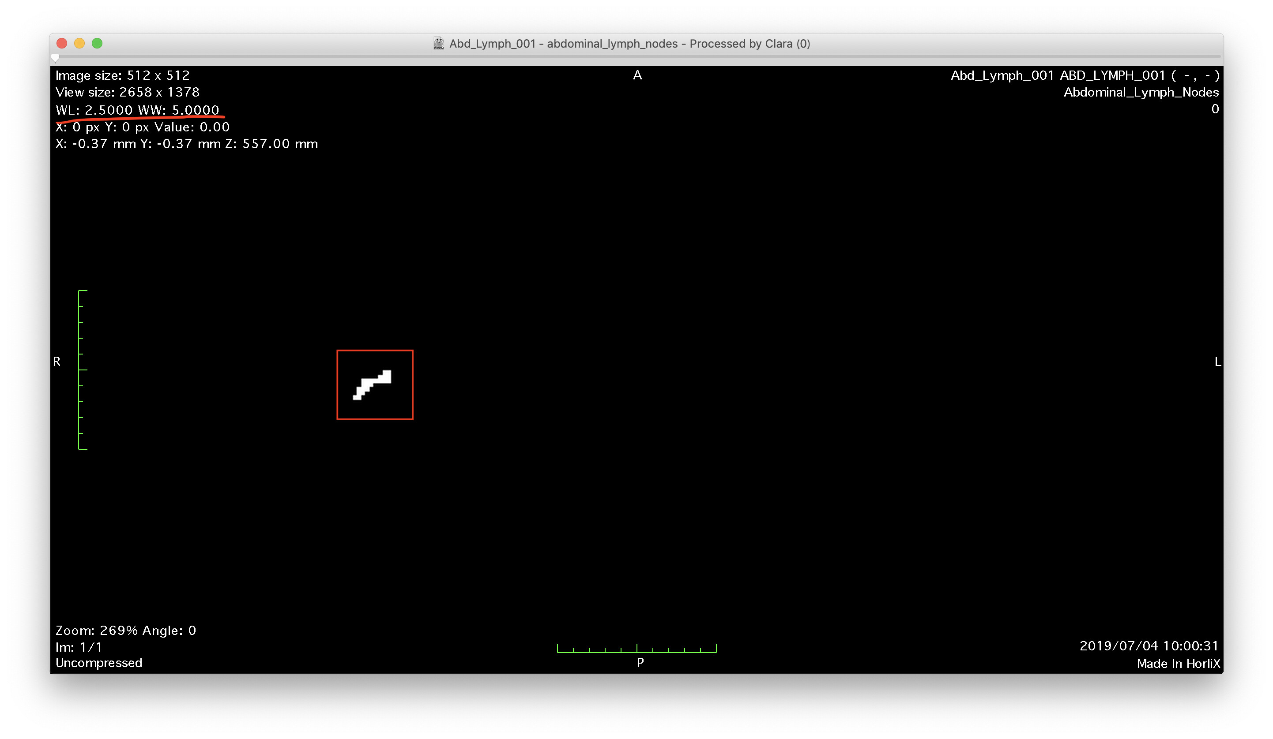The image size is (1273, 739).
Task: Click the 'Abd_Lymph_001 ABD_LYMPH_001' patient label
Action: (1058, 75)
